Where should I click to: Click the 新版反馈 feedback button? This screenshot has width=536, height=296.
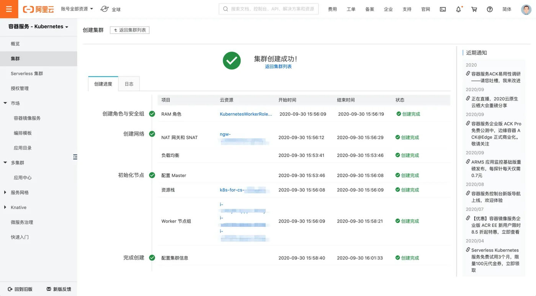click(x=59, y=289)
